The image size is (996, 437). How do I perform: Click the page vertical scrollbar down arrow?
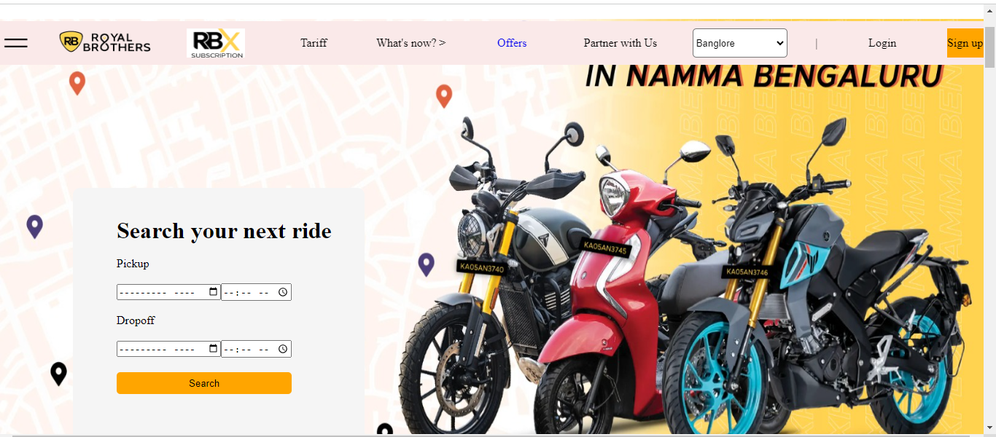pyautogui.click(x=989, y=428)
